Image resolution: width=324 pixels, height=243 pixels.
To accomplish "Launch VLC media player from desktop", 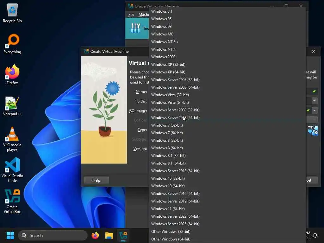I will tap(12, 139).
